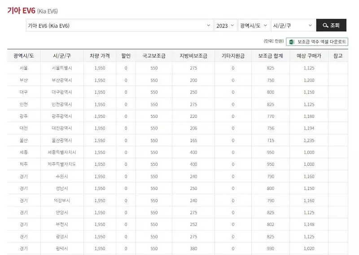This screenshot has height=255, width=359.
Task: Click the 지방비보조금 column header
Action: (193, 56)
